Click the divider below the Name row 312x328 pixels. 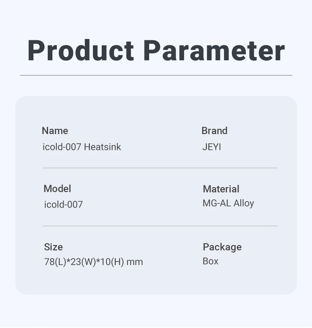pyautogui.click(x=160, y=168)
